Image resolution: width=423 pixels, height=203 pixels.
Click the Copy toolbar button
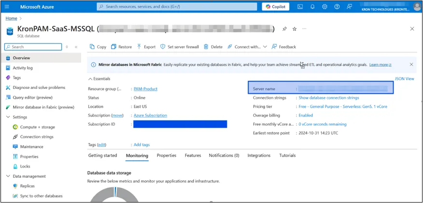tap(98, 47)
